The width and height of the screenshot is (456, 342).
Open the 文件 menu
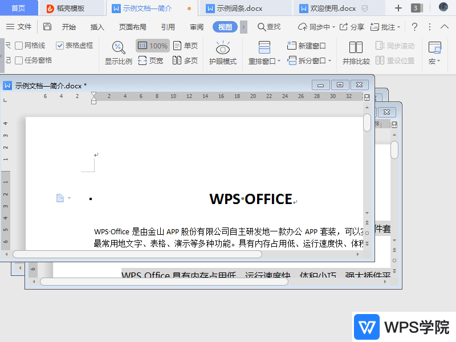19,27
